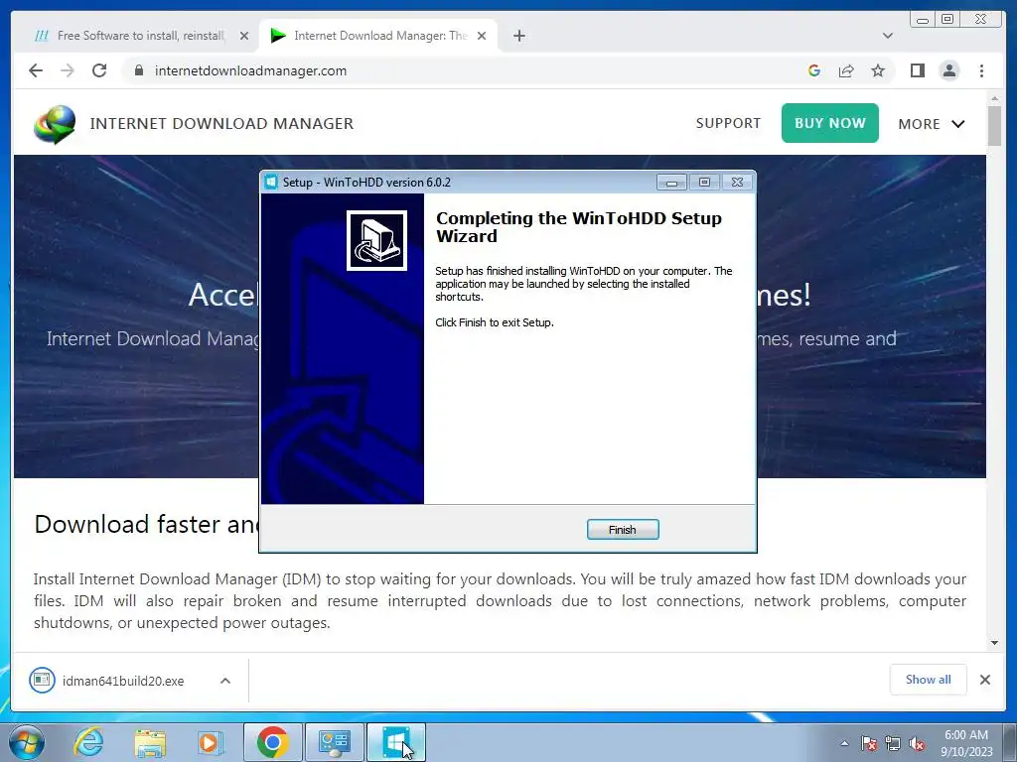
Task: Click the network tray icon
Action: pos(893,743)
